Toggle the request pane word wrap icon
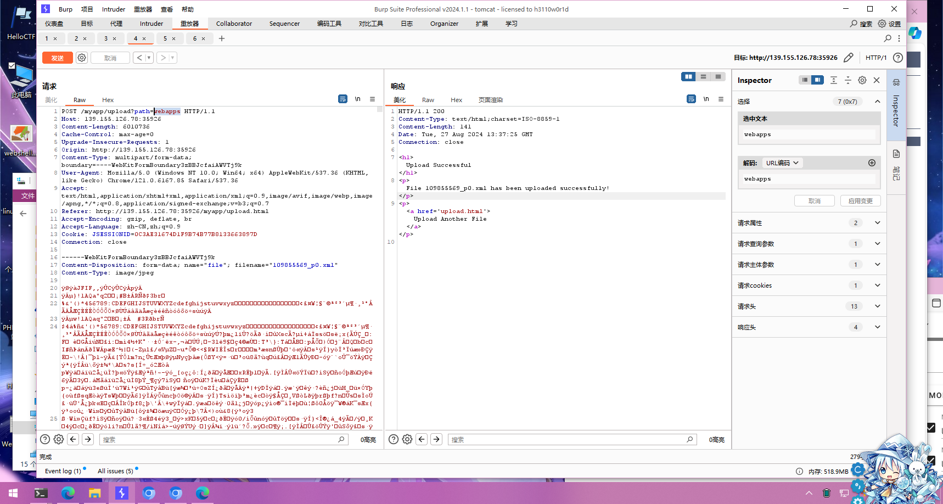 pyautogui.click(x=343, y=99)
